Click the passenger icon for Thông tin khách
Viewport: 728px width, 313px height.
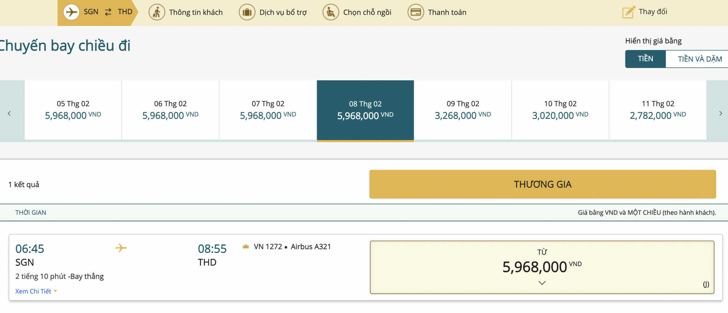pos(157,12)
